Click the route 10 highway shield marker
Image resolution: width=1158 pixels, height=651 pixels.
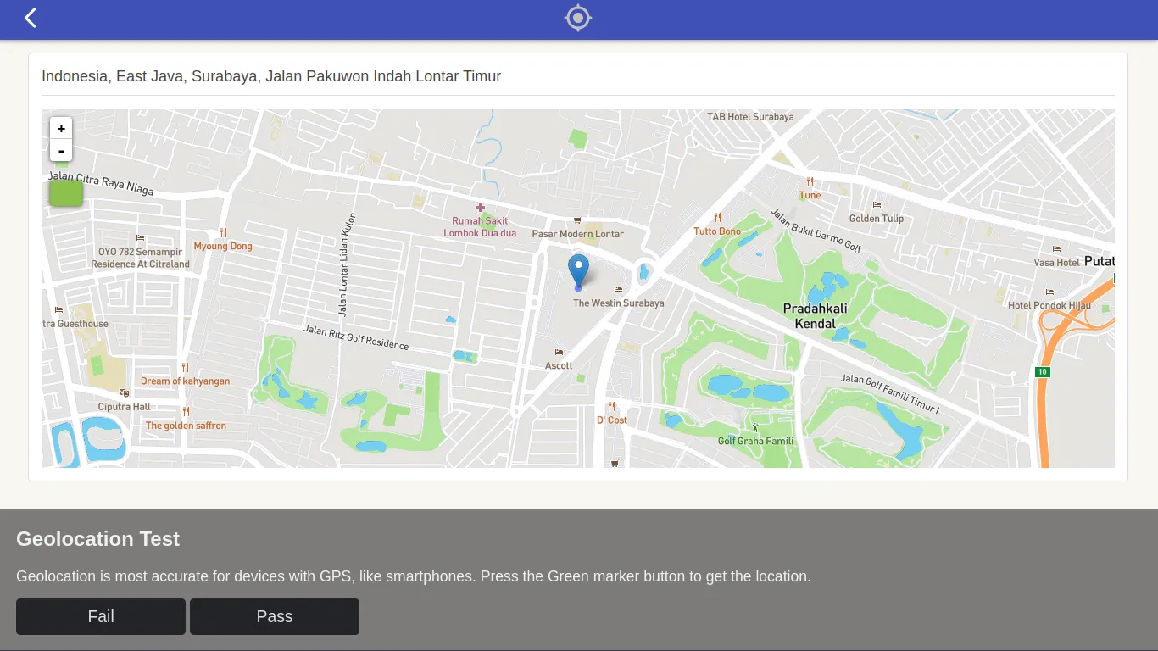point(1042,371)
